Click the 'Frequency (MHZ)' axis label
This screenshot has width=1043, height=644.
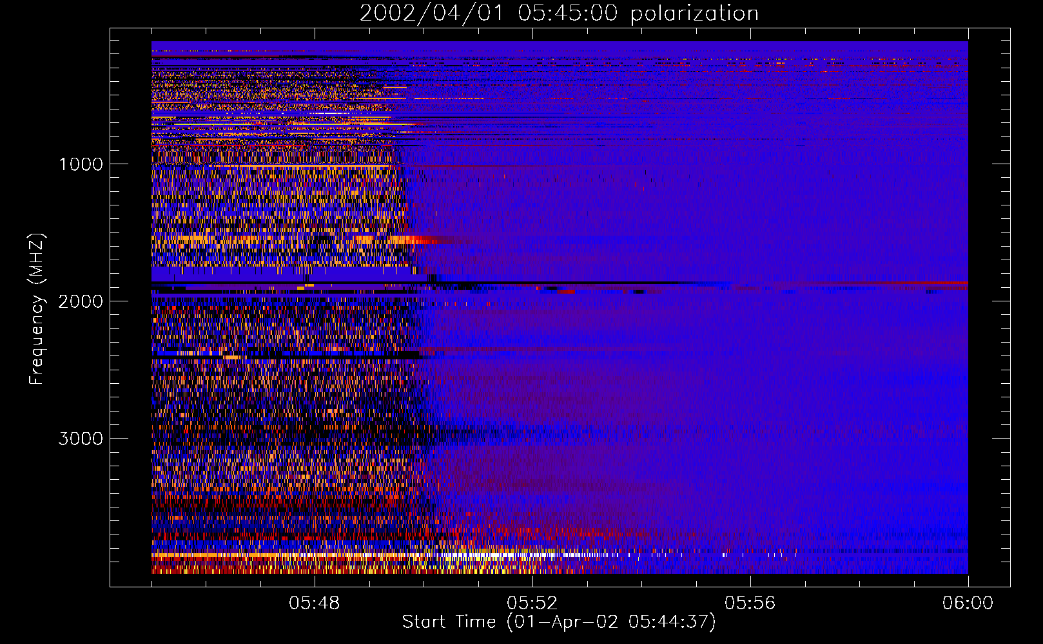tap(37, 310)
